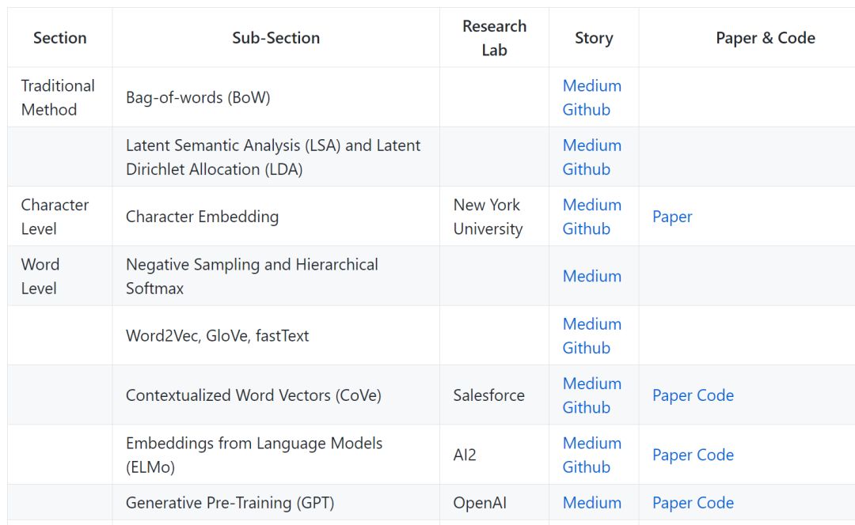
Task: Open Medium story for ELMo
Action: 591,443
